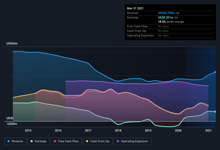Click the tooltip Earnings row label
This screenshot has height=150, width=220.
coord(133,17)
